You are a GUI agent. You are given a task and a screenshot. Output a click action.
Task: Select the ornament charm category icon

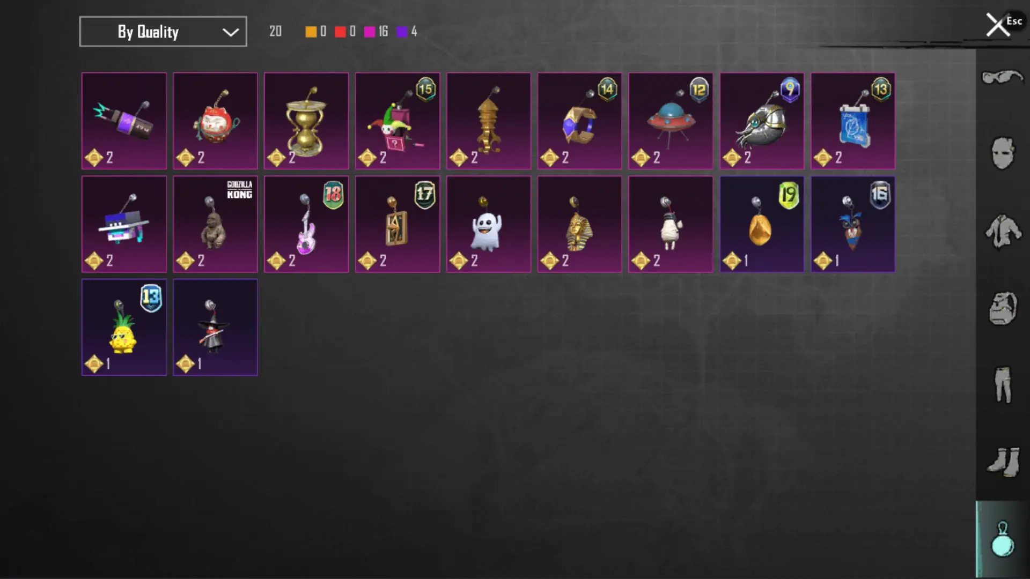pyautogui.click(x=1002, y=539)
